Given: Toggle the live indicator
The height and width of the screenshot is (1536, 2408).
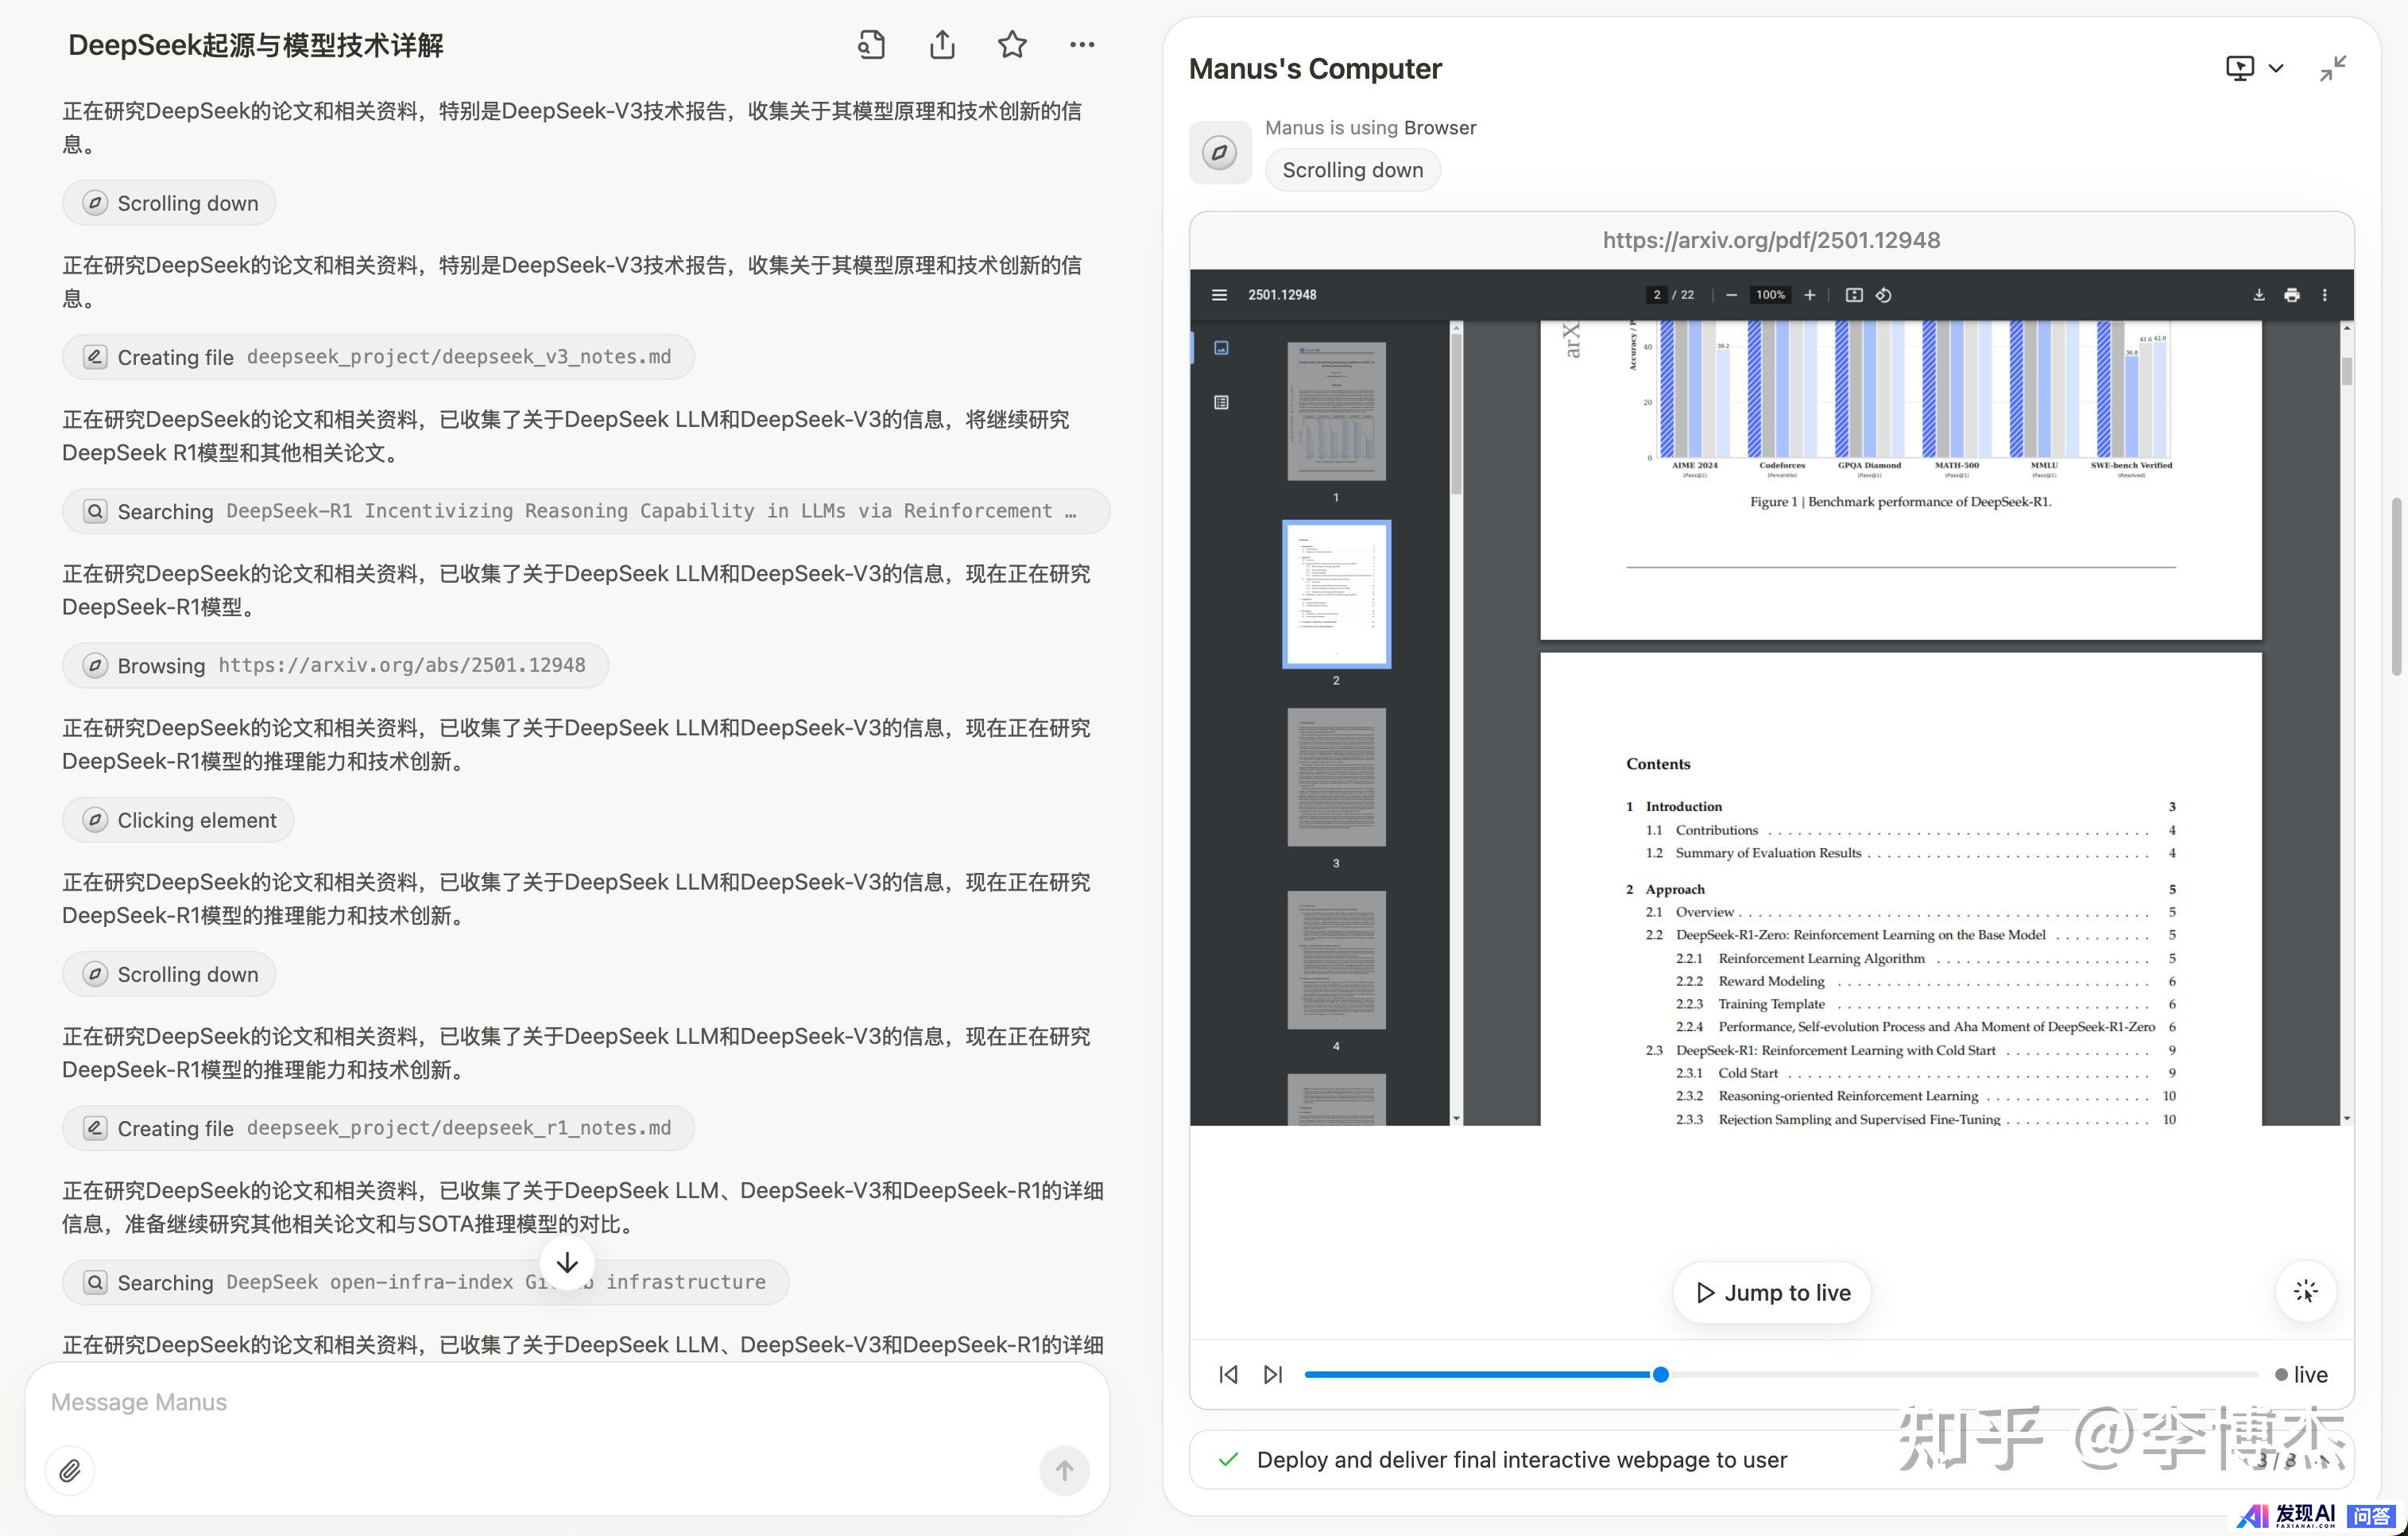Looking at the screenshot, I should [x=2300, y=1374].
